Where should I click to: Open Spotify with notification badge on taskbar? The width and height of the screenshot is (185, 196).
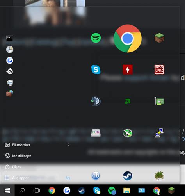112,191
